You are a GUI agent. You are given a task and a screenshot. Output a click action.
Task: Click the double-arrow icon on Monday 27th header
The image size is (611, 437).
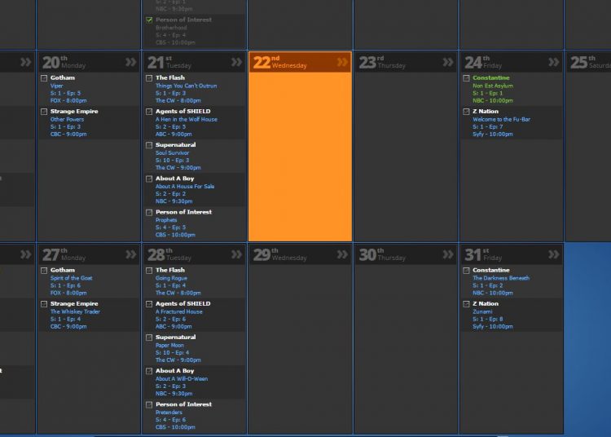point(131,254)
